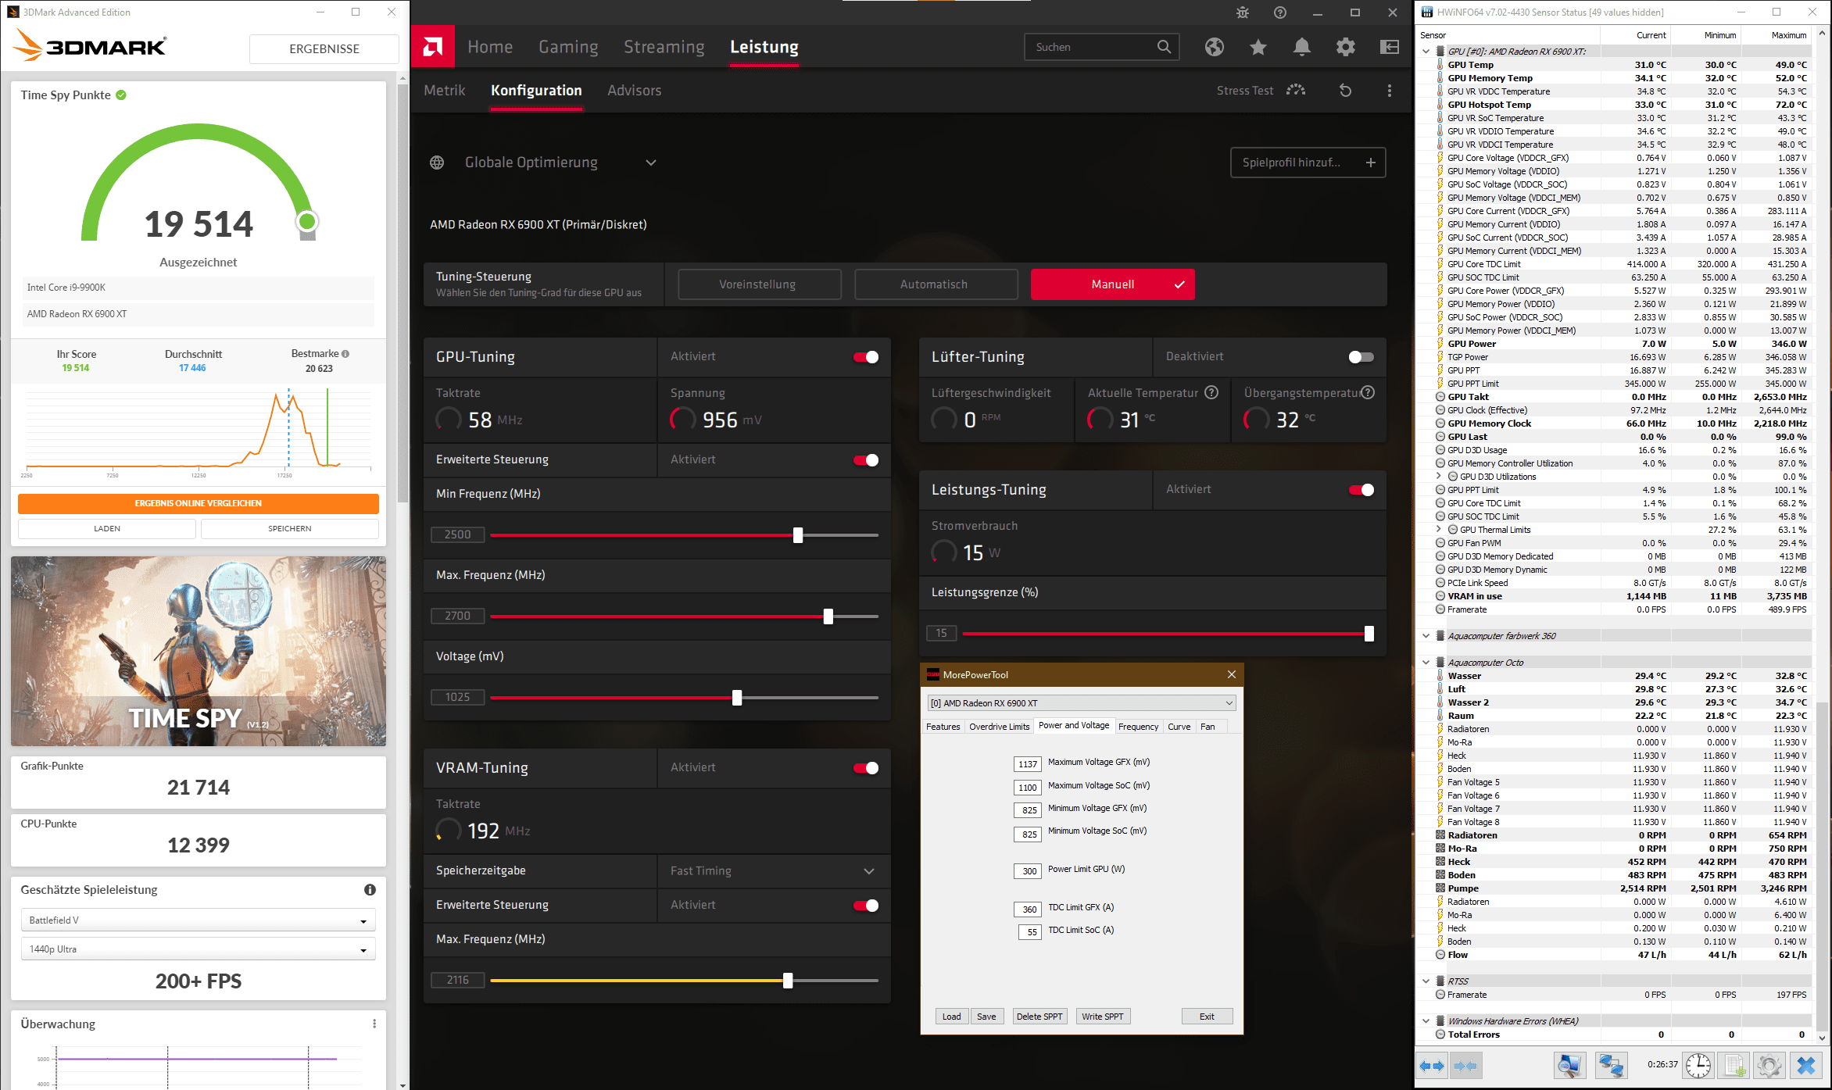Switch to the Metrik tab

pyautogui.click(x=444, y=91)
